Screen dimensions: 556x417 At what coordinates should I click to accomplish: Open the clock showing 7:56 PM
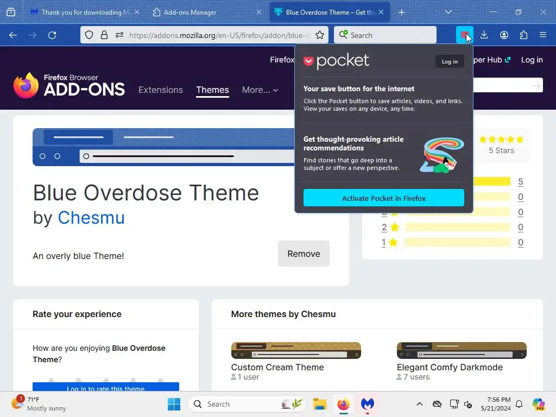point(496,404)
